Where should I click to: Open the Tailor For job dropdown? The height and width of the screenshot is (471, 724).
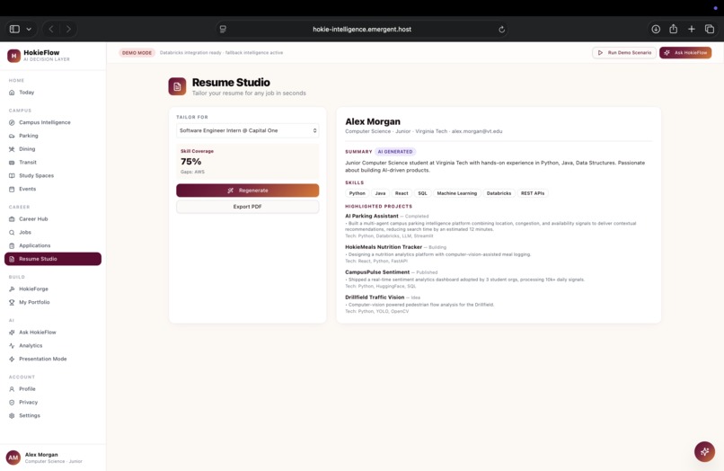pos(248,131)
